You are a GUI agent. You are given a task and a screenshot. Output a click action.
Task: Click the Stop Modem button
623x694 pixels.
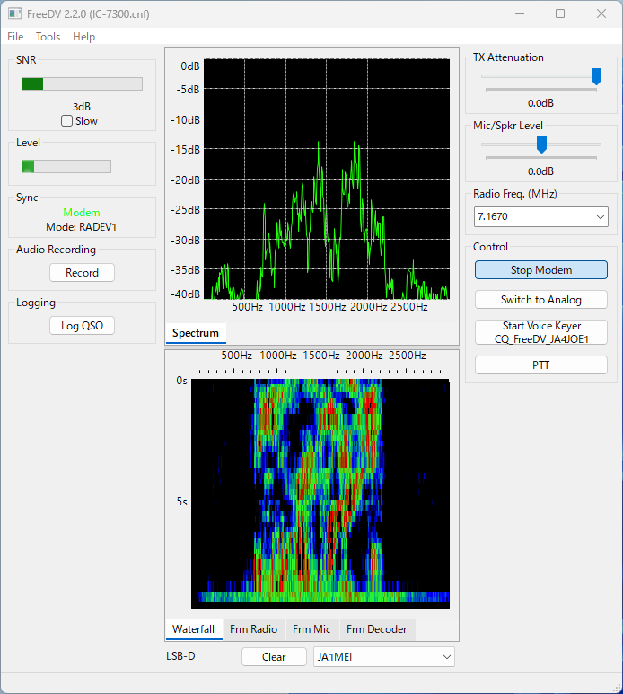[541, 270]
